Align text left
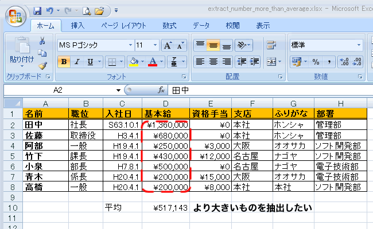 [200, 62]
